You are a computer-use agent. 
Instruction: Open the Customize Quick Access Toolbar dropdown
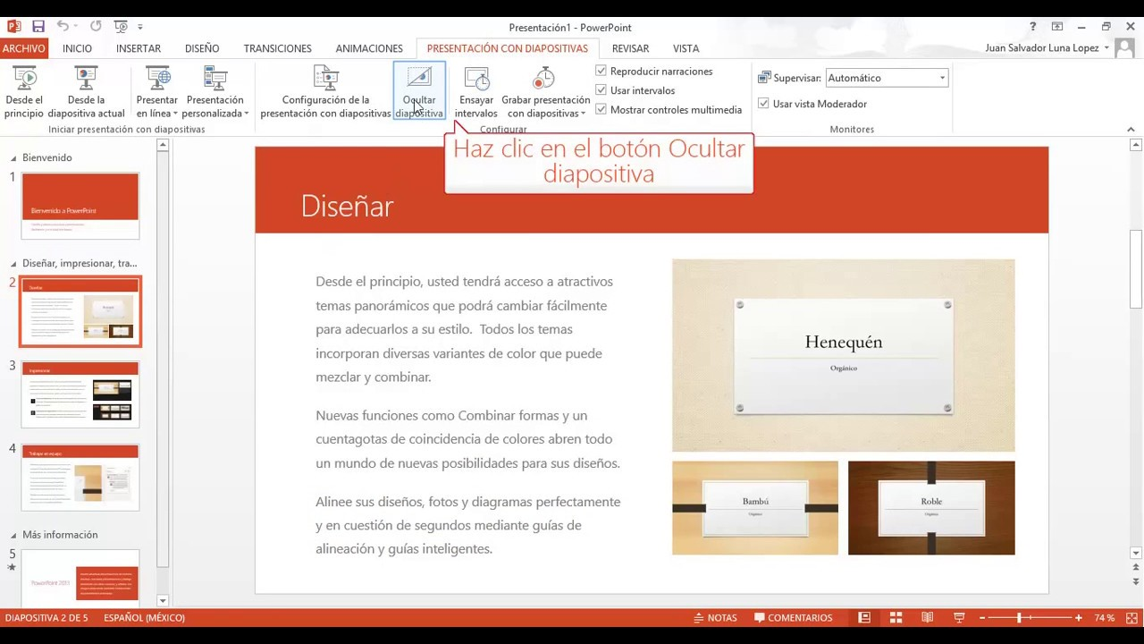click(140, 27)
